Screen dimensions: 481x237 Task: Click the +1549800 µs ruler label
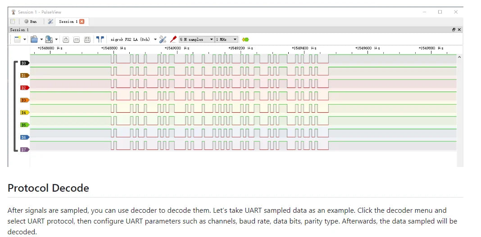[431, 48]
